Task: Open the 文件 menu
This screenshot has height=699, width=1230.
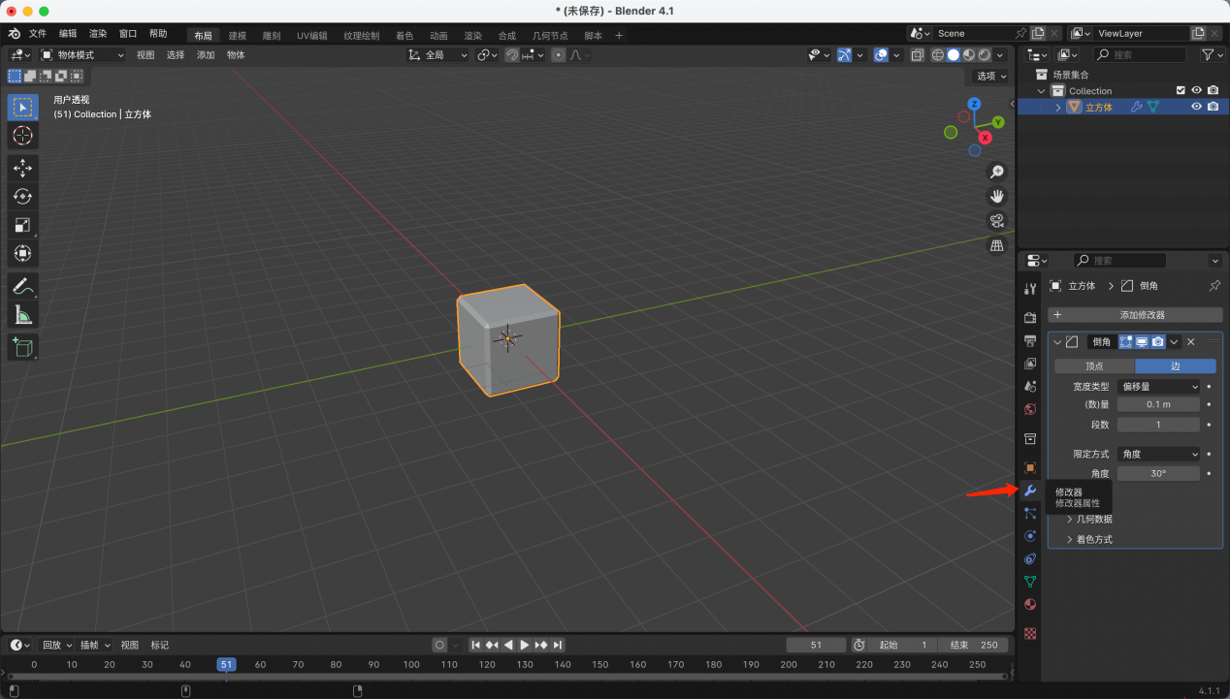Action: pyautogui.click(x=38, y=34)
